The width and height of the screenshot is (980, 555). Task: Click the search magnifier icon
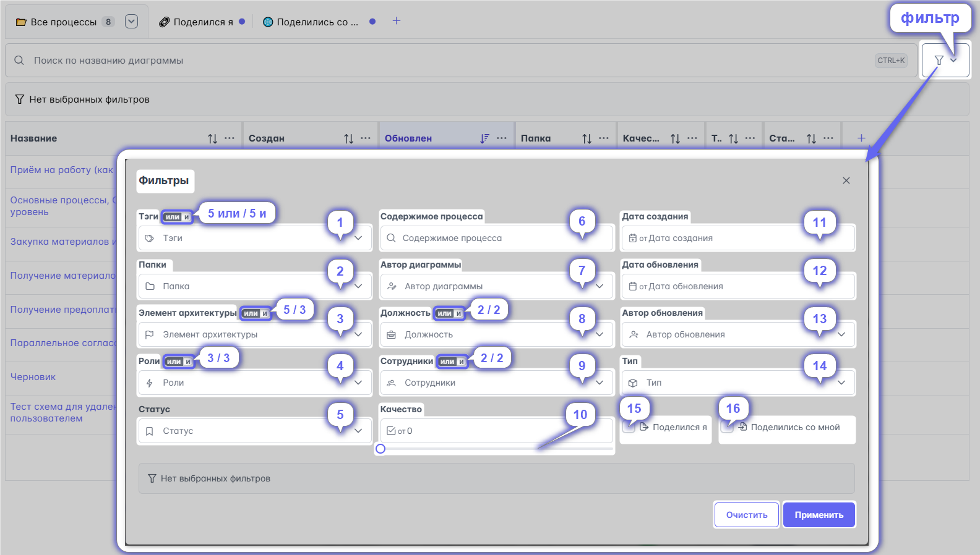pyautogui.click(x=19, y=60)
